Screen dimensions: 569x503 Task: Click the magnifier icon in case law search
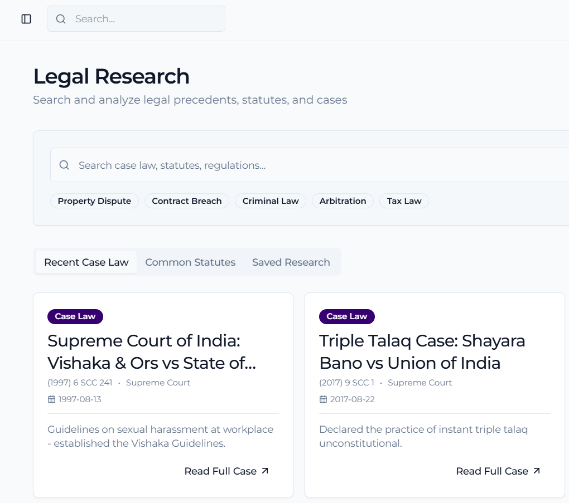[x=64, y=165]
